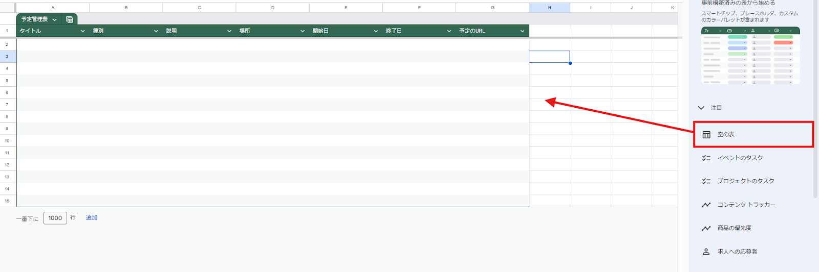
Task: Click the プロジェクトのタスク checklist icon
Action: [x=706, y=181]
